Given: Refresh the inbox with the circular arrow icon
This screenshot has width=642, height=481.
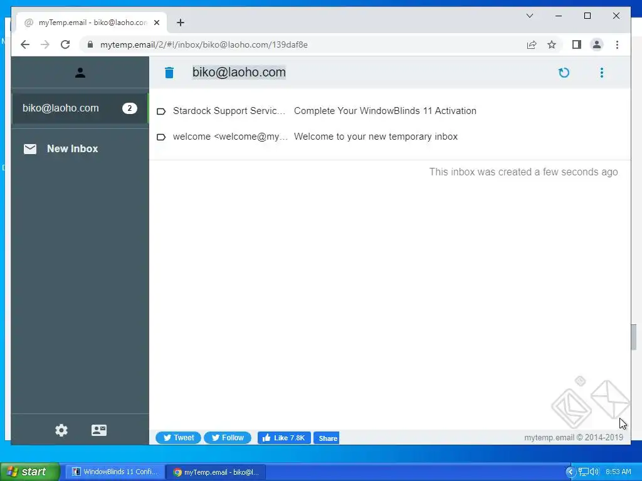Looking at the screenshot, I should (564, 73).
